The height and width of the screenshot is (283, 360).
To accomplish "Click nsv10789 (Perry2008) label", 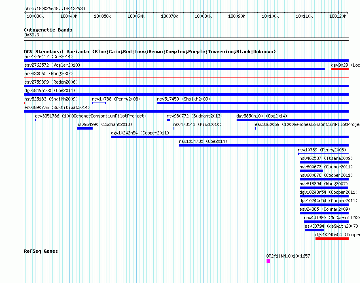I will coord(322,150).
